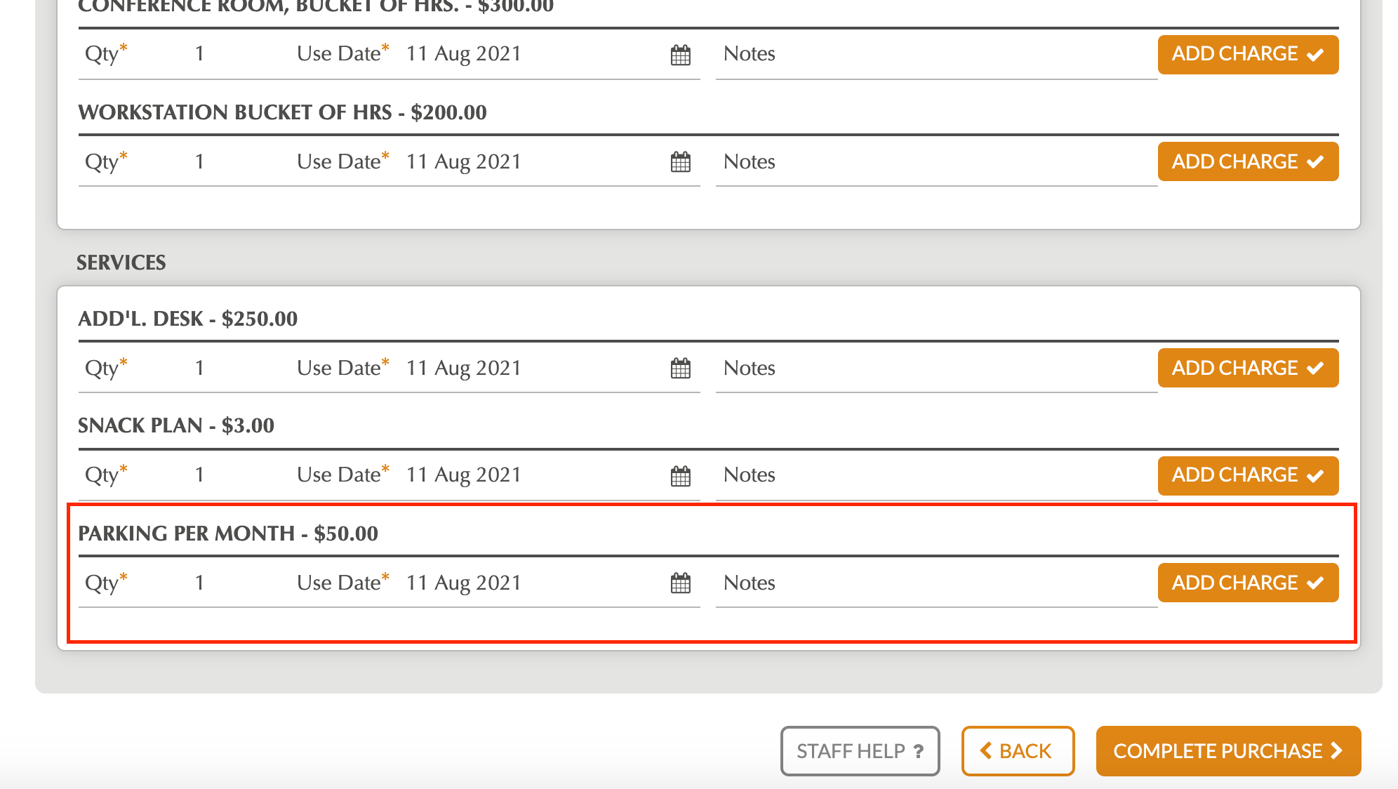Add charge for Conference Room bucket

click(1247, 54)
